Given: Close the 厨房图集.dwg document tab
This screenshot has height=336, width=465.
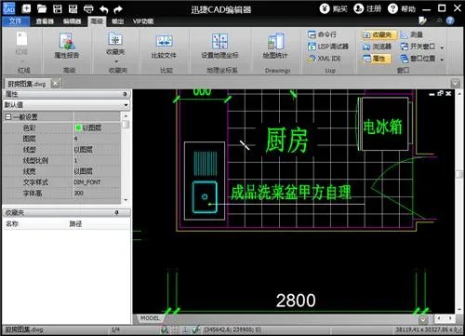Looking at the screenshot, I should coord(56,84).
